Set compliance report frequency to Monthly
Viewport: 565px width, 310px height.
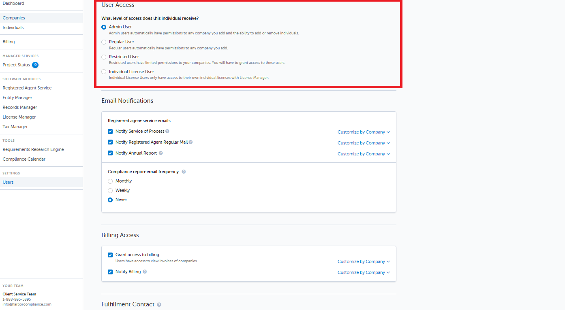click(x=110, y=181)
